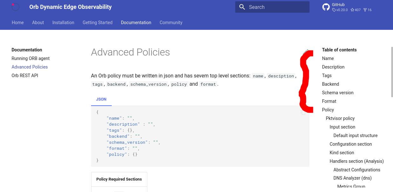393x192 pixels.
Task: Jump to Name in table of contents
Action: pyautogui.click(x=328, y=58)
